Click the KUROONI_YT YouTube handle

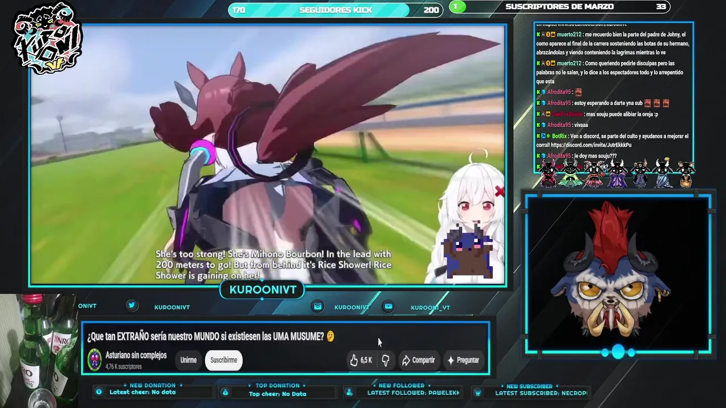[430, 308]
